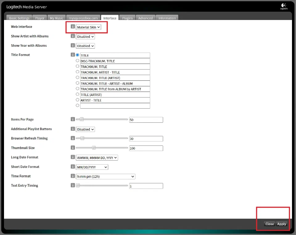Select the empty custom format radio button
Viewport: 296px width, 235px height.
click(x=77, y=106)
